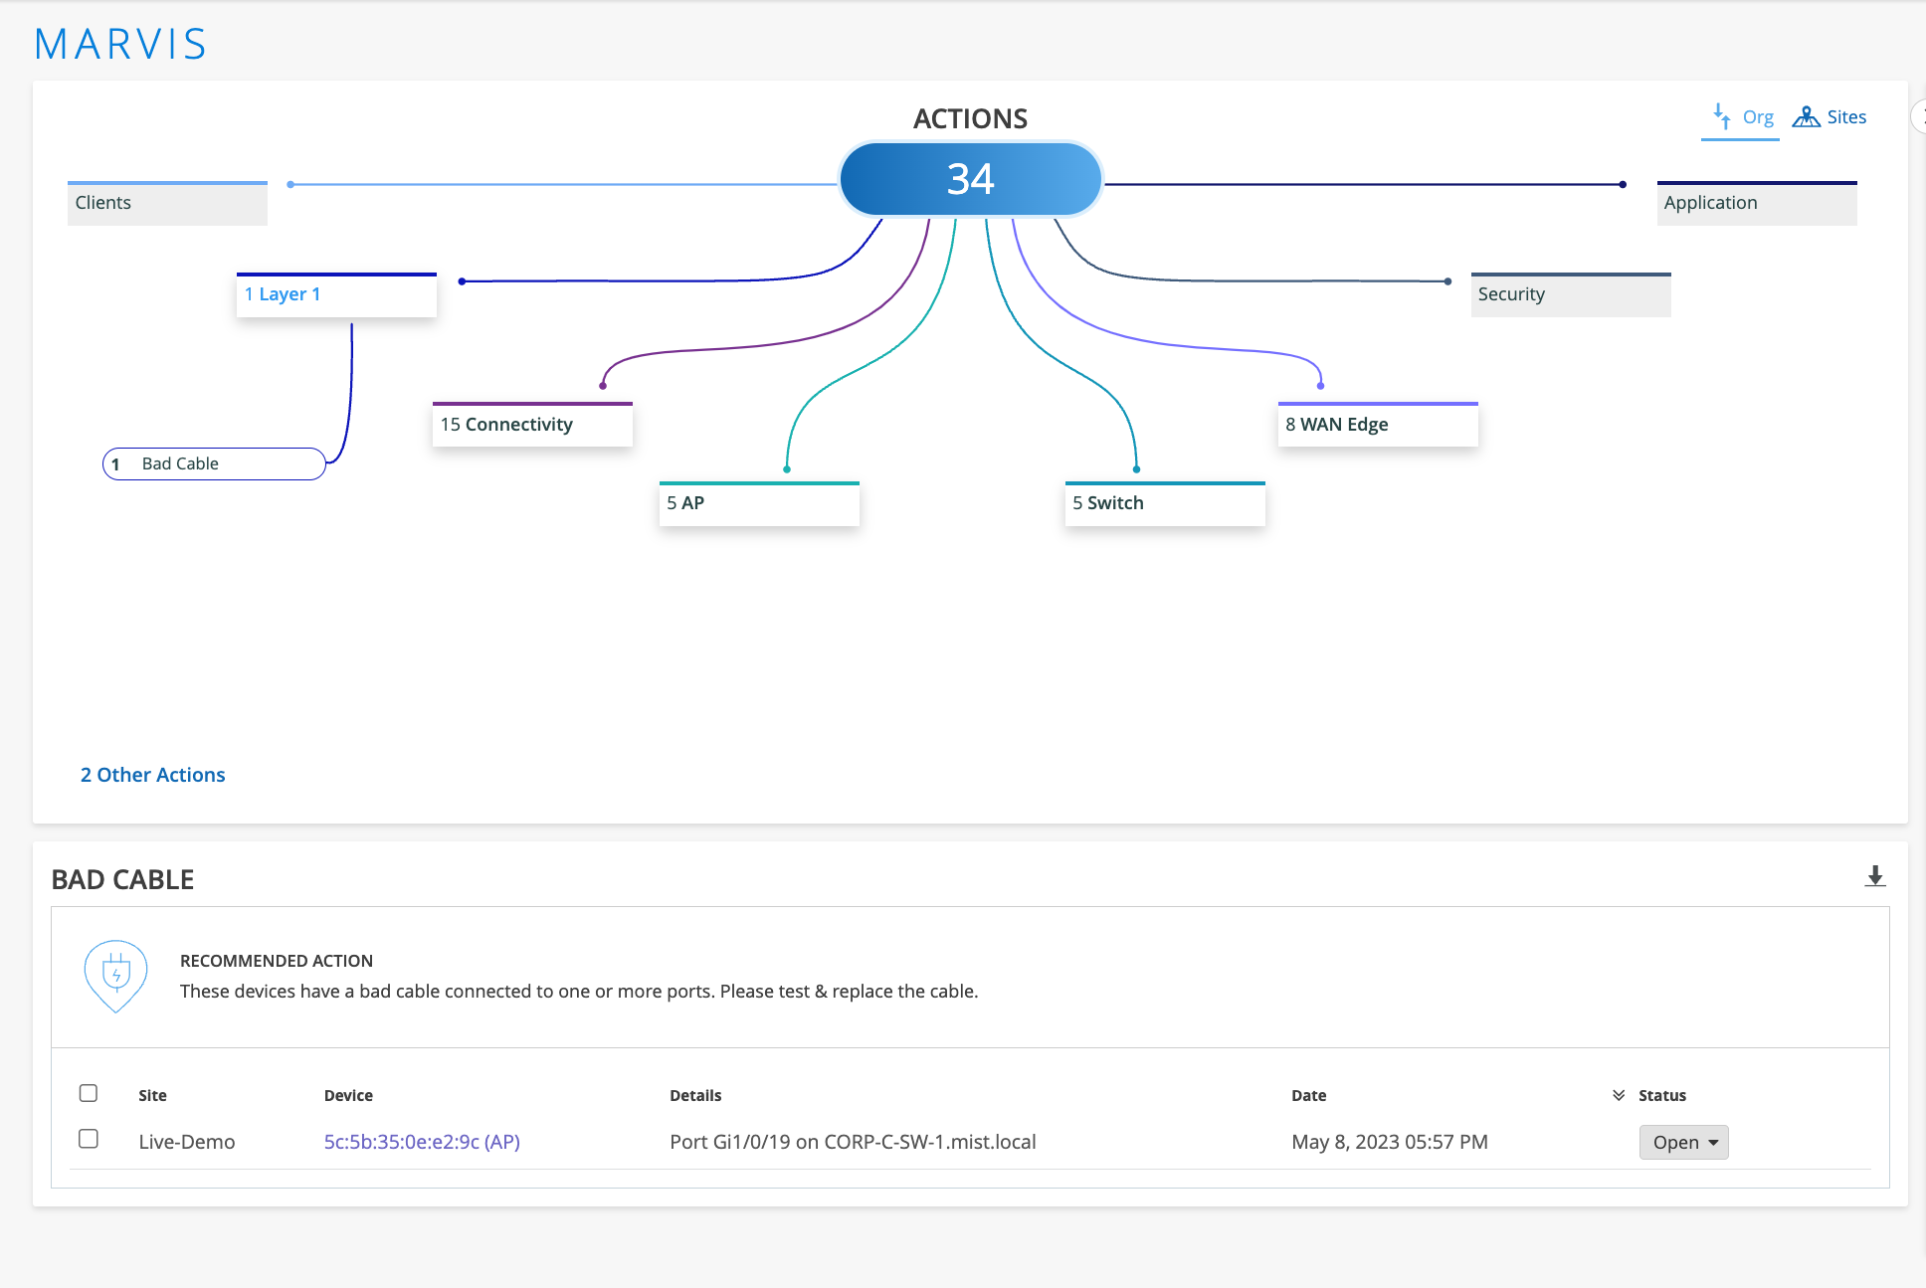Viewport: 1926px width, 1288px height.
Task: Click the MARVIS logo
Action: (x=120, y=44)
